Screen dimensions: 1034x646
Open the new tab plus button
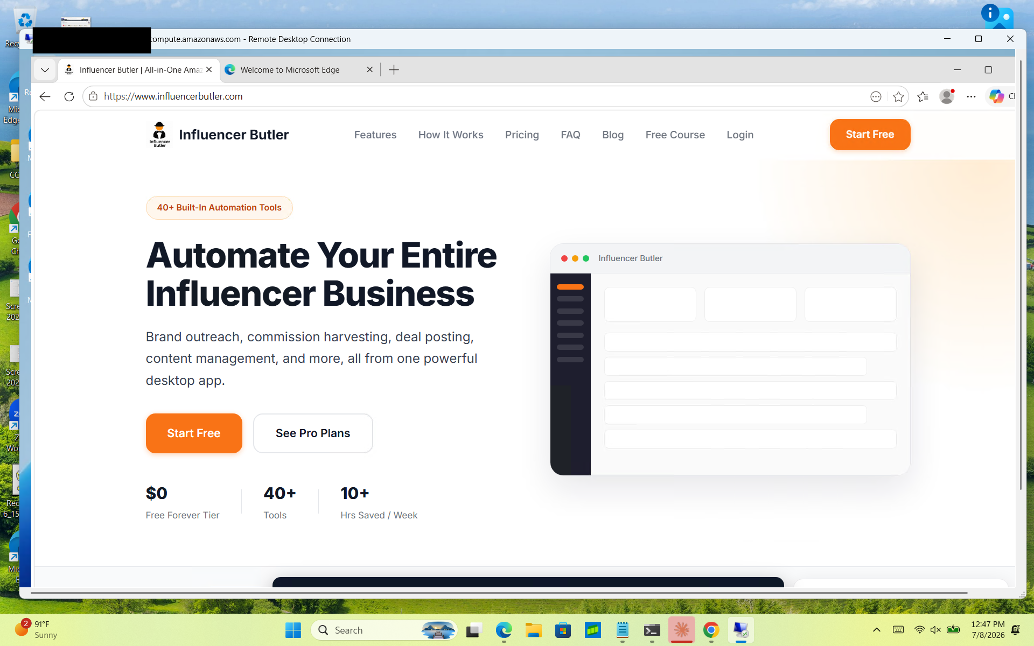[x=394, y=70]
